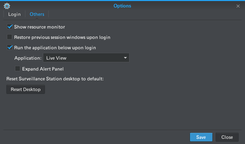The image size is (245, 144).
Task: Click the Application dropdown arrow triangle
Action: pos(125,58)
